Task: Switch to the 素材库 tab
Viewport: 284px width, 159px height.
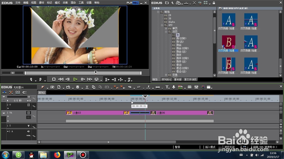Action: pos(178,79)
